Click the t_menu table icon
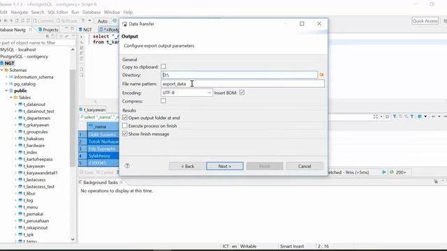The image size is (447, 251). [x=20, y=207]
